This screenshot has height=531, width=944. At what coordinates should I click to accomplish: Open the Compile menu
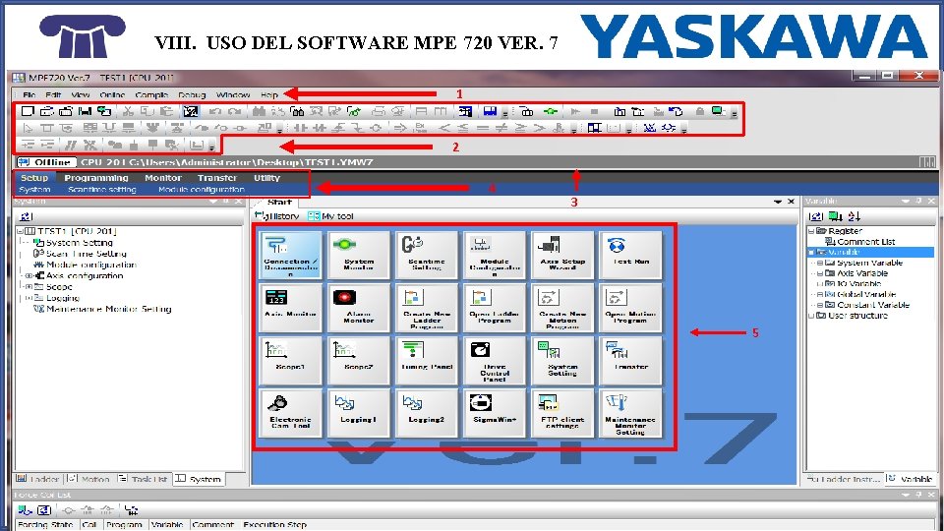click(151, 95)
